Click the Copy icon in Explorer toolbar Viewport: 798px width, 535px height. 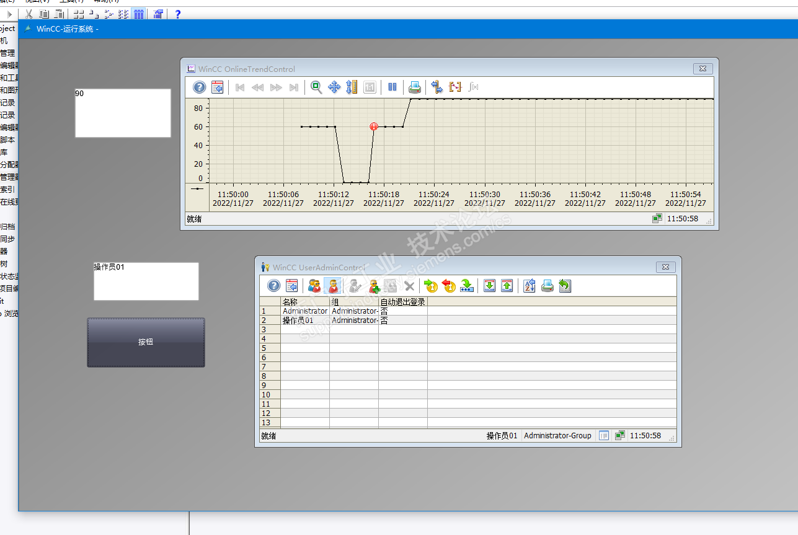pos(44,14)
